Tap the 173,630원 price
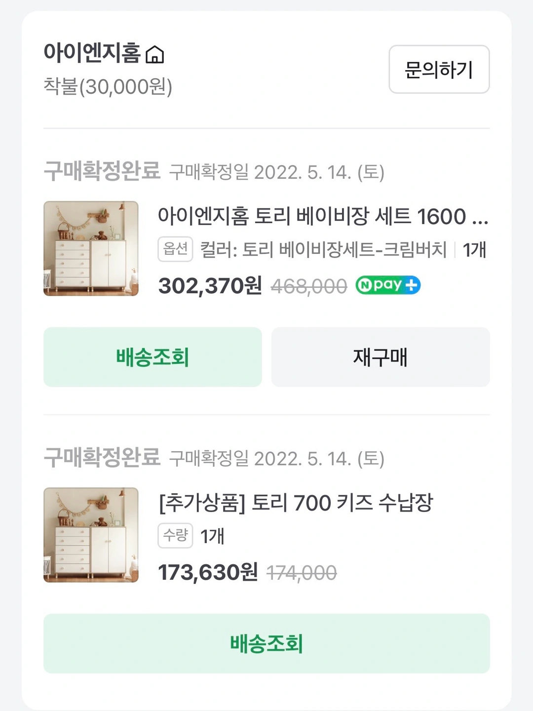This screenshot has height=711, width=533. [208, 573]
